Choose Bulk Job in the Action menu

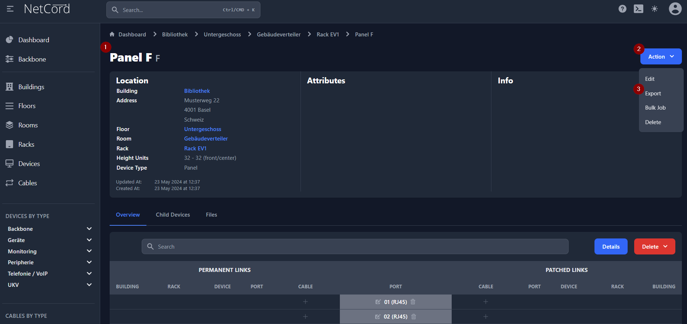click(x=655, y=108)
